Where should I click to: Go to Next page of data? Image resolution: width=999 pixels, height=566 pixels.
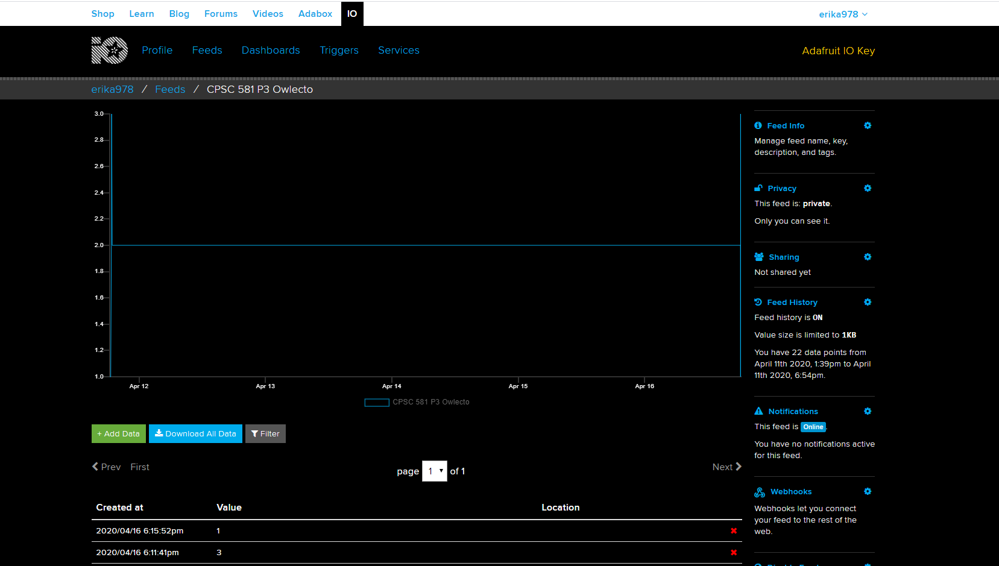pos(726,467)
